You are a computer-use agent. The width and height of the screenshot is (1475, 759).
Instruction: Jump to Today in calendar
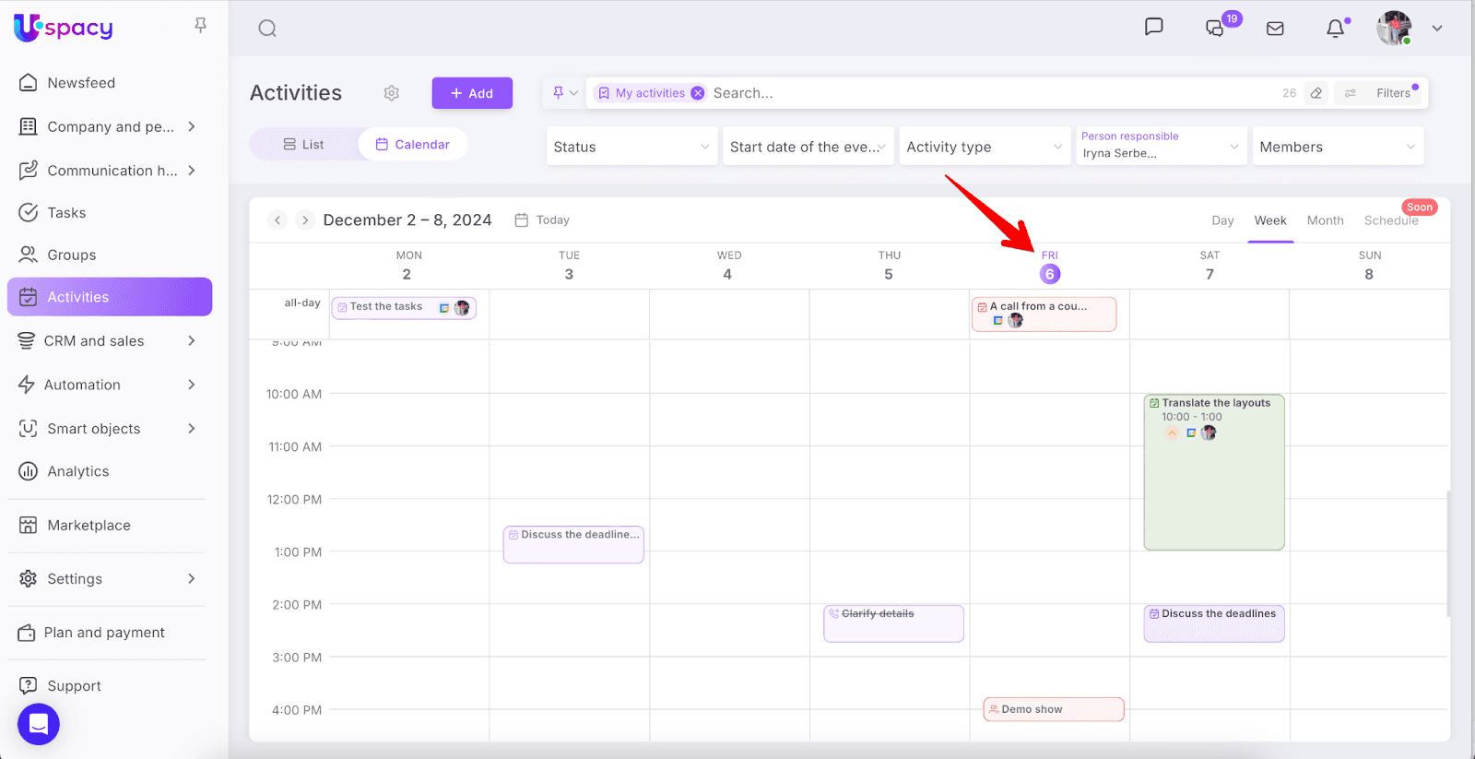coord(543,220)
